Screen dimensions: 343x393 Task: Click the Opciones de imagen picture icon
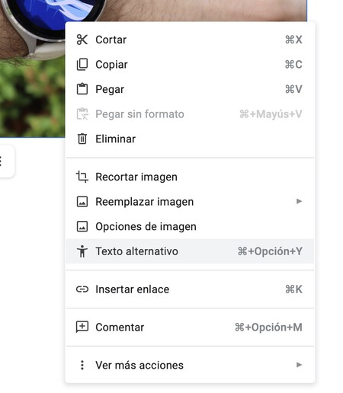(82, 226)
